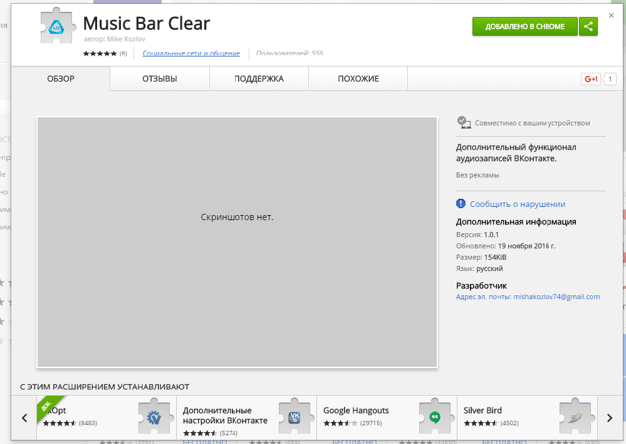Click the green share icon button
626x444 pixels.
point(588,26)
